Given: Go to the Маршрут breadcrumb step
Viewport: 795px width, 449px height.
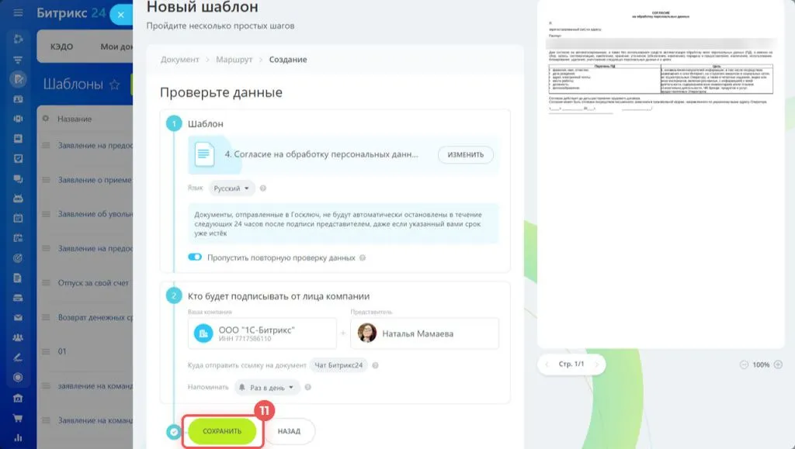Looking at the screenshot, I should point(234,59).
